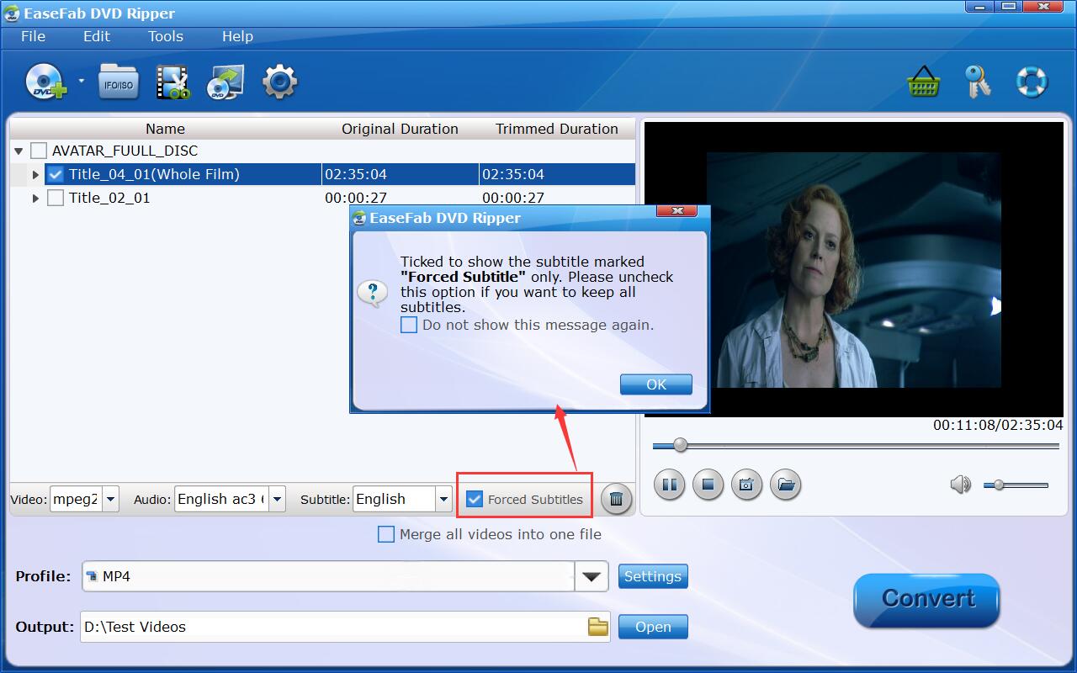Collapse the AVATAR_FUULL_DISC tree node

point(19,151)
